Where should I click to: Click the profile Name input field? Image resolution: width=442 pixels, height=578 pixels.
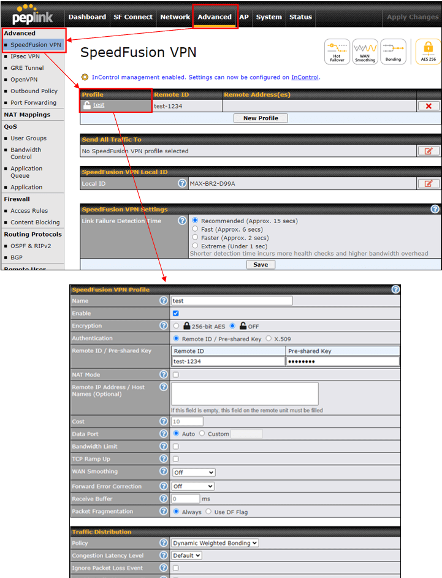pyautogui.click(x=232, y=301)
